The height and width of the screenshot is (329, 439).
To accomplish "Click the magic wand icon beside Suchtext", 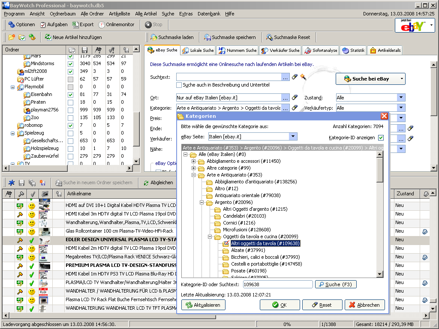I will [303, 77].
